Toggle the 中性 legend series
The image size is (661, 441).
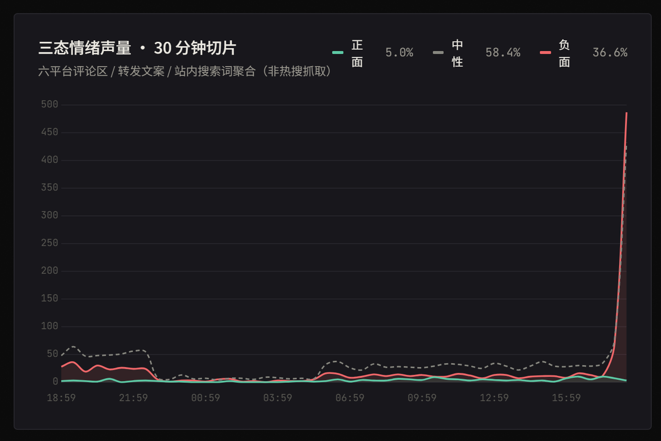coord(477,53)
